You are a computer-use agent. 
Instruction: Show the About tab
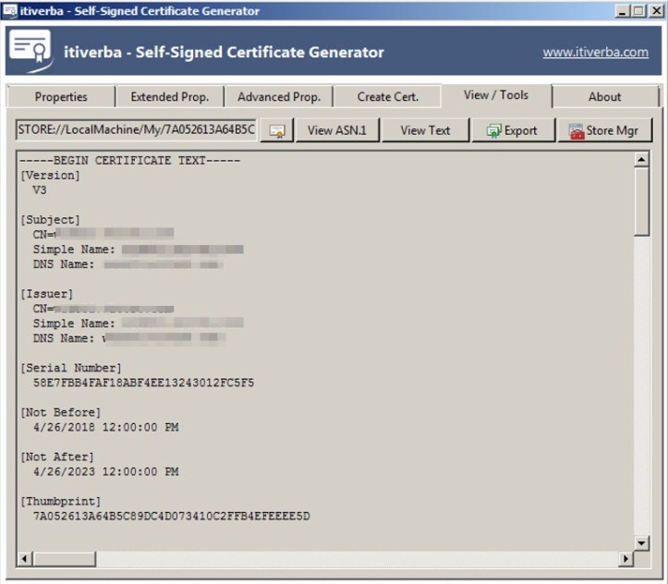(604, 97)
